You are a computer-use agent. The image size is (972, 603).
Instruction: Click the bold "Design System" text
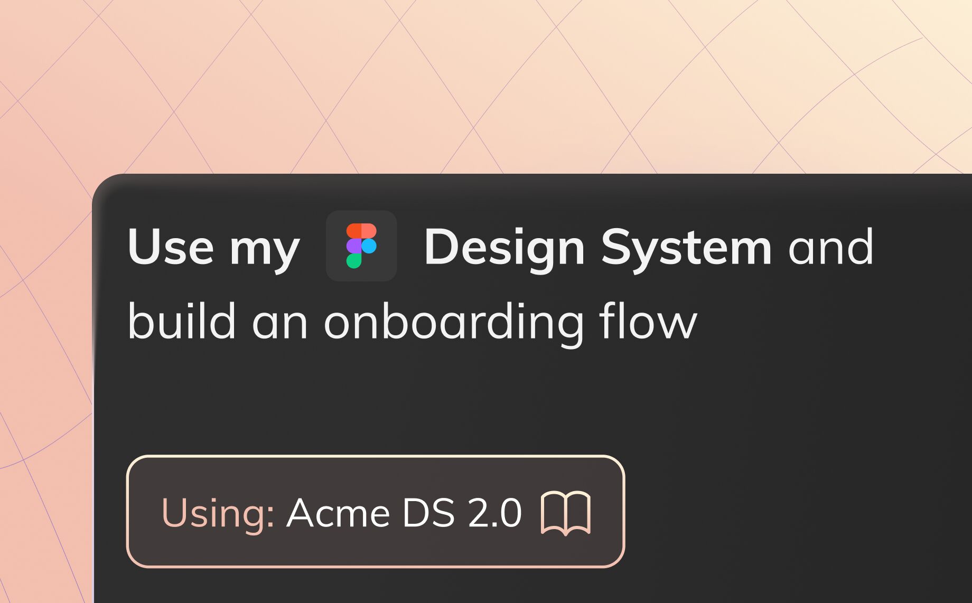point(597,247)
